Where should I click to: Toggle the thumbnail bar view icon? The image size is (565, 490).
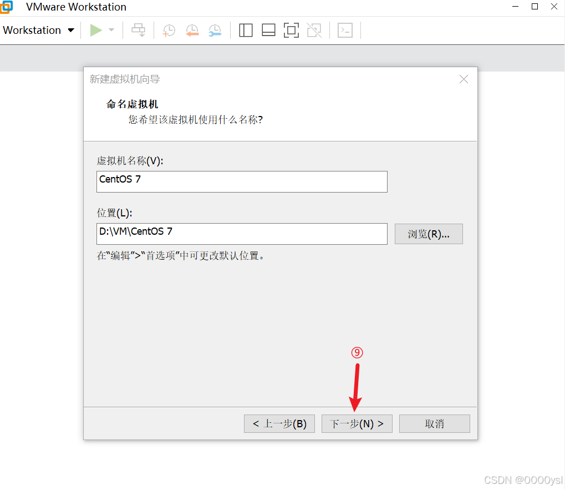tap(268, 31)
